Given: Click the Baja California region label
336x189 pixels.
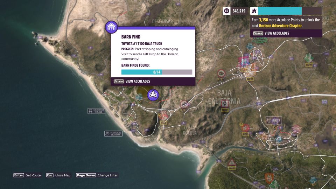Looking at the screenshot, I should coord(224,97).
